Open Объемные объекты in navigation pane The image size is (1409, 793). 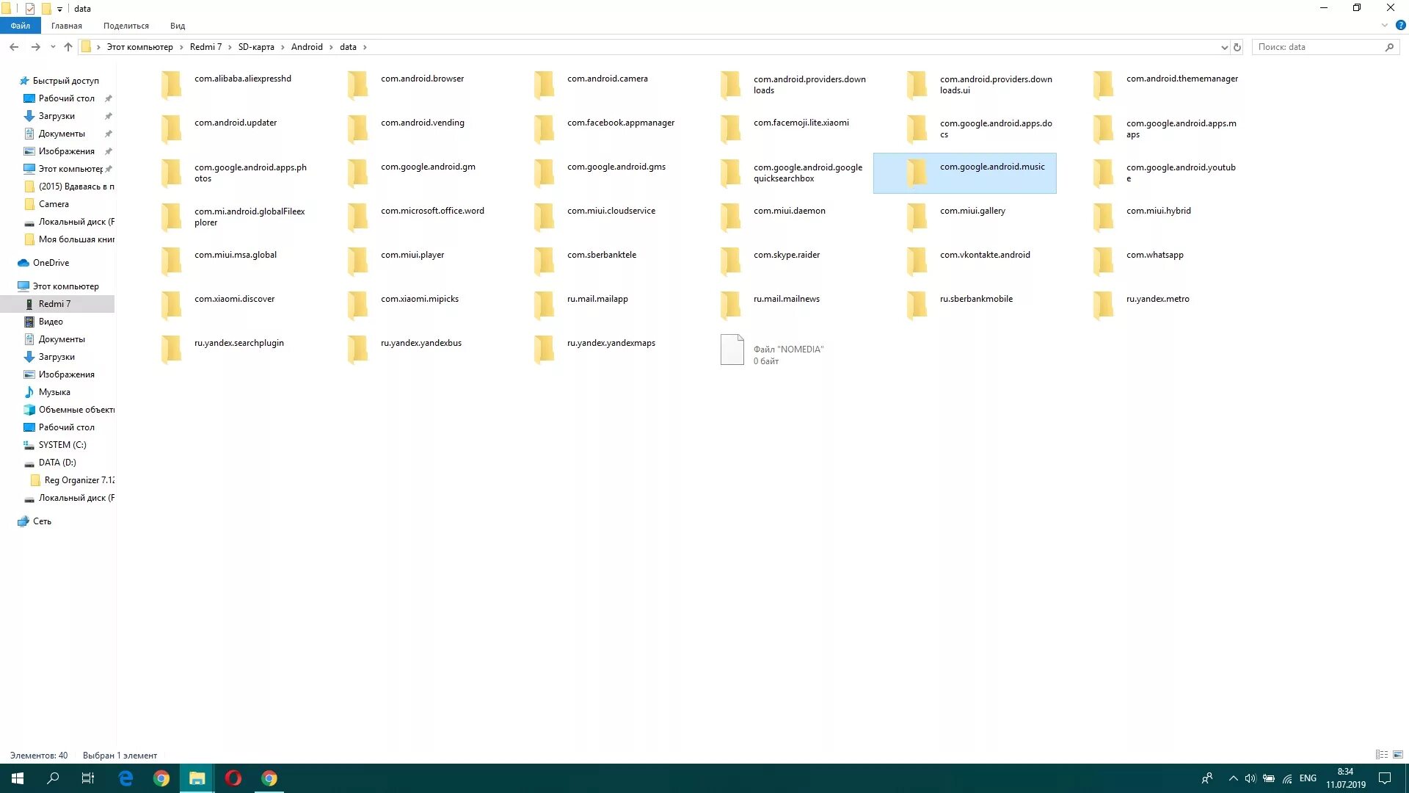[76, 410]
